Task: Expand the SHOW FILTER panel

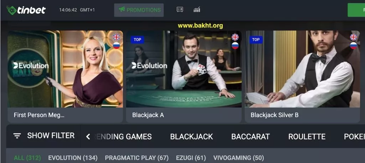Action: 44,136
